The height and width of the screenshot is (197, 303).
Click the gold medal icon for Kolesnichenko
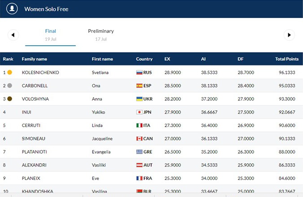tap(9, 72)
